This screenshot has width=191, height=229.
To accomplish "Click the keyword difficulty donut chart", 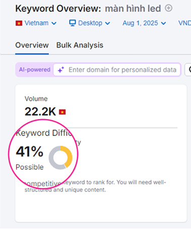I will point(61,158).
